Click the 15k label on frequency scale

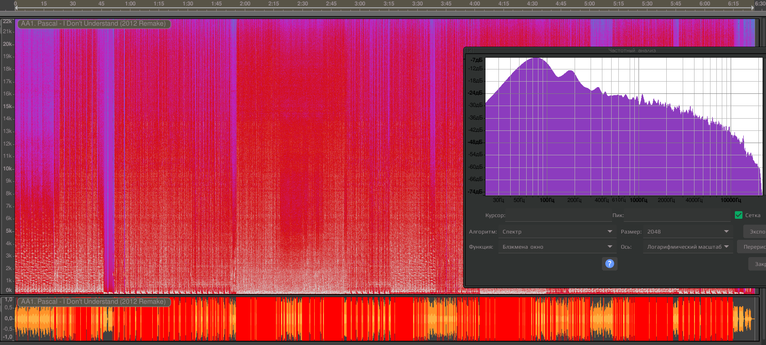(8, 106)
